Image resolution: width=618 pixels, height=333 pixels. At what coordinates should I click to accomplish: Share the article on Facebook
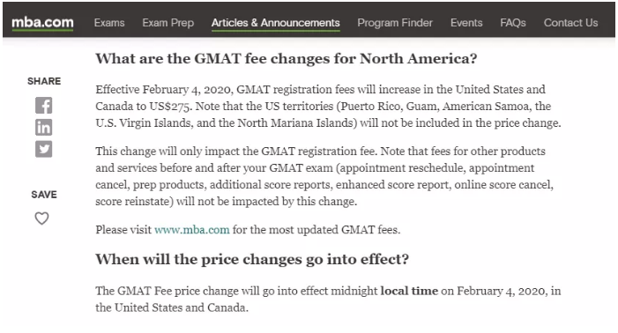point(44,106)
